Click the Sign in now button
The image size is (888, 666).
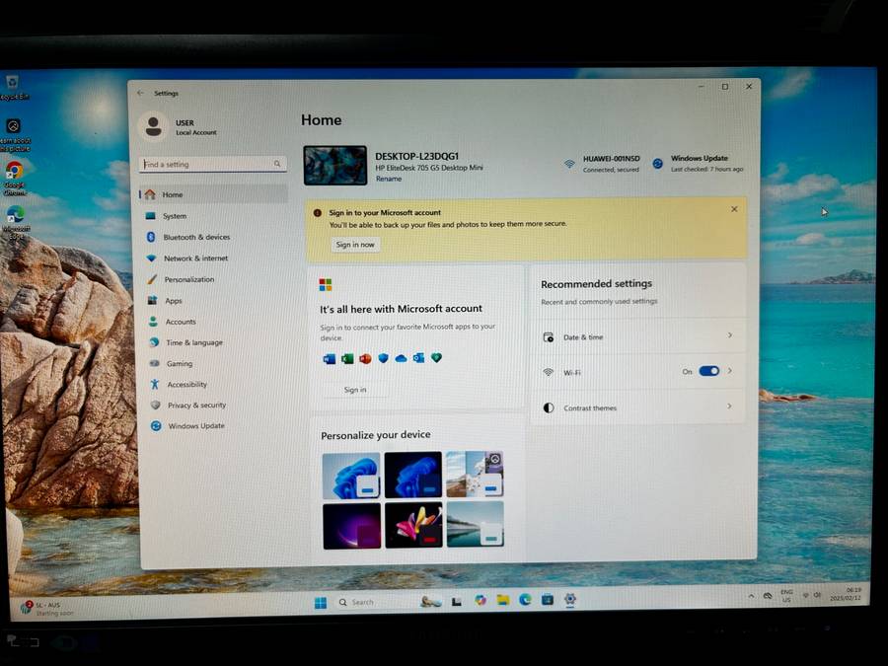pyautogui.click(x=355, y=245)
